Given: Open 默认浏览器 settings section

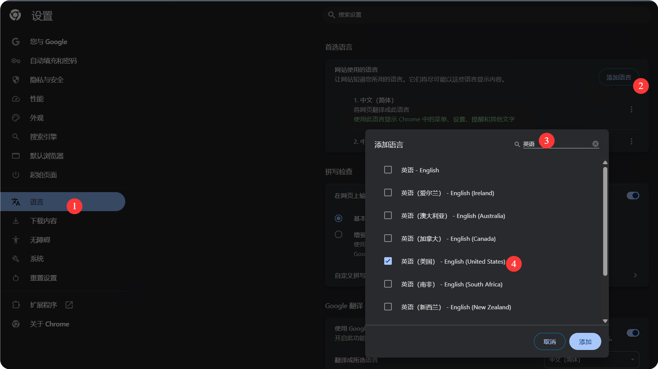Looking at the screenshot, I should click(x=63, y=156).
